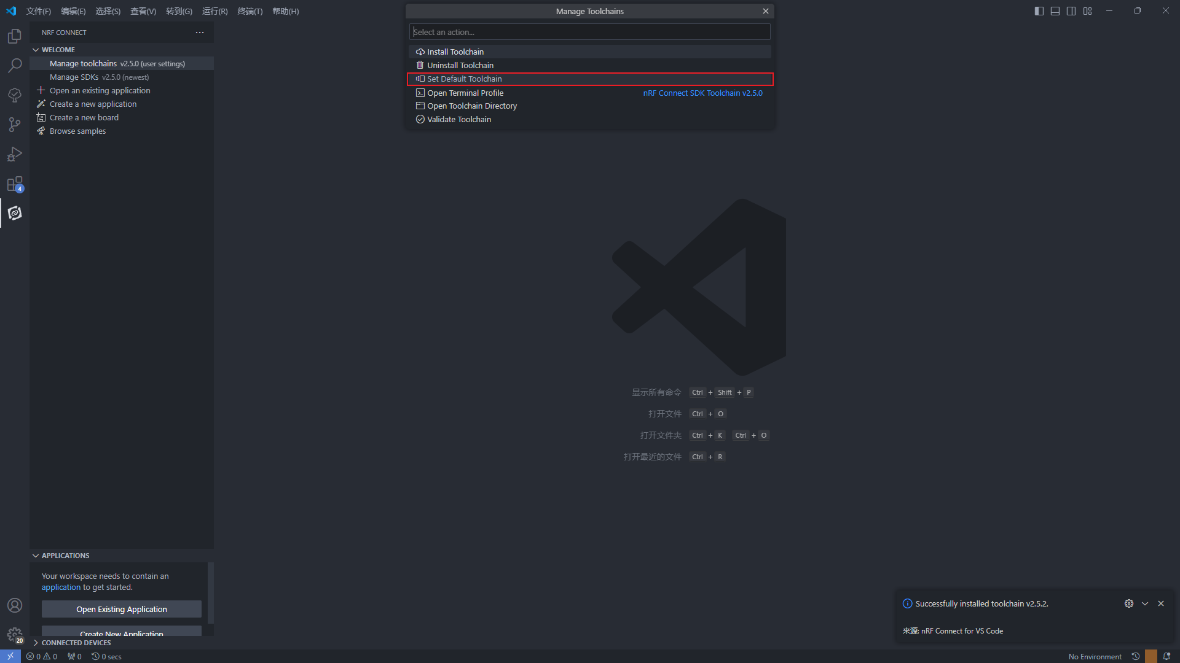Open the Source Control view icon

click(15, 125)
